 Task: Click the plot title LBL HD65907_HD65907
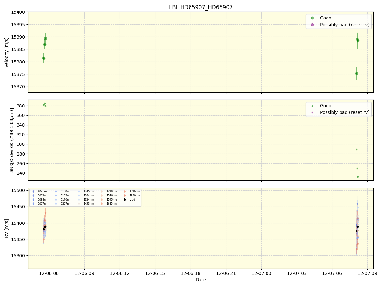(201, 7)
